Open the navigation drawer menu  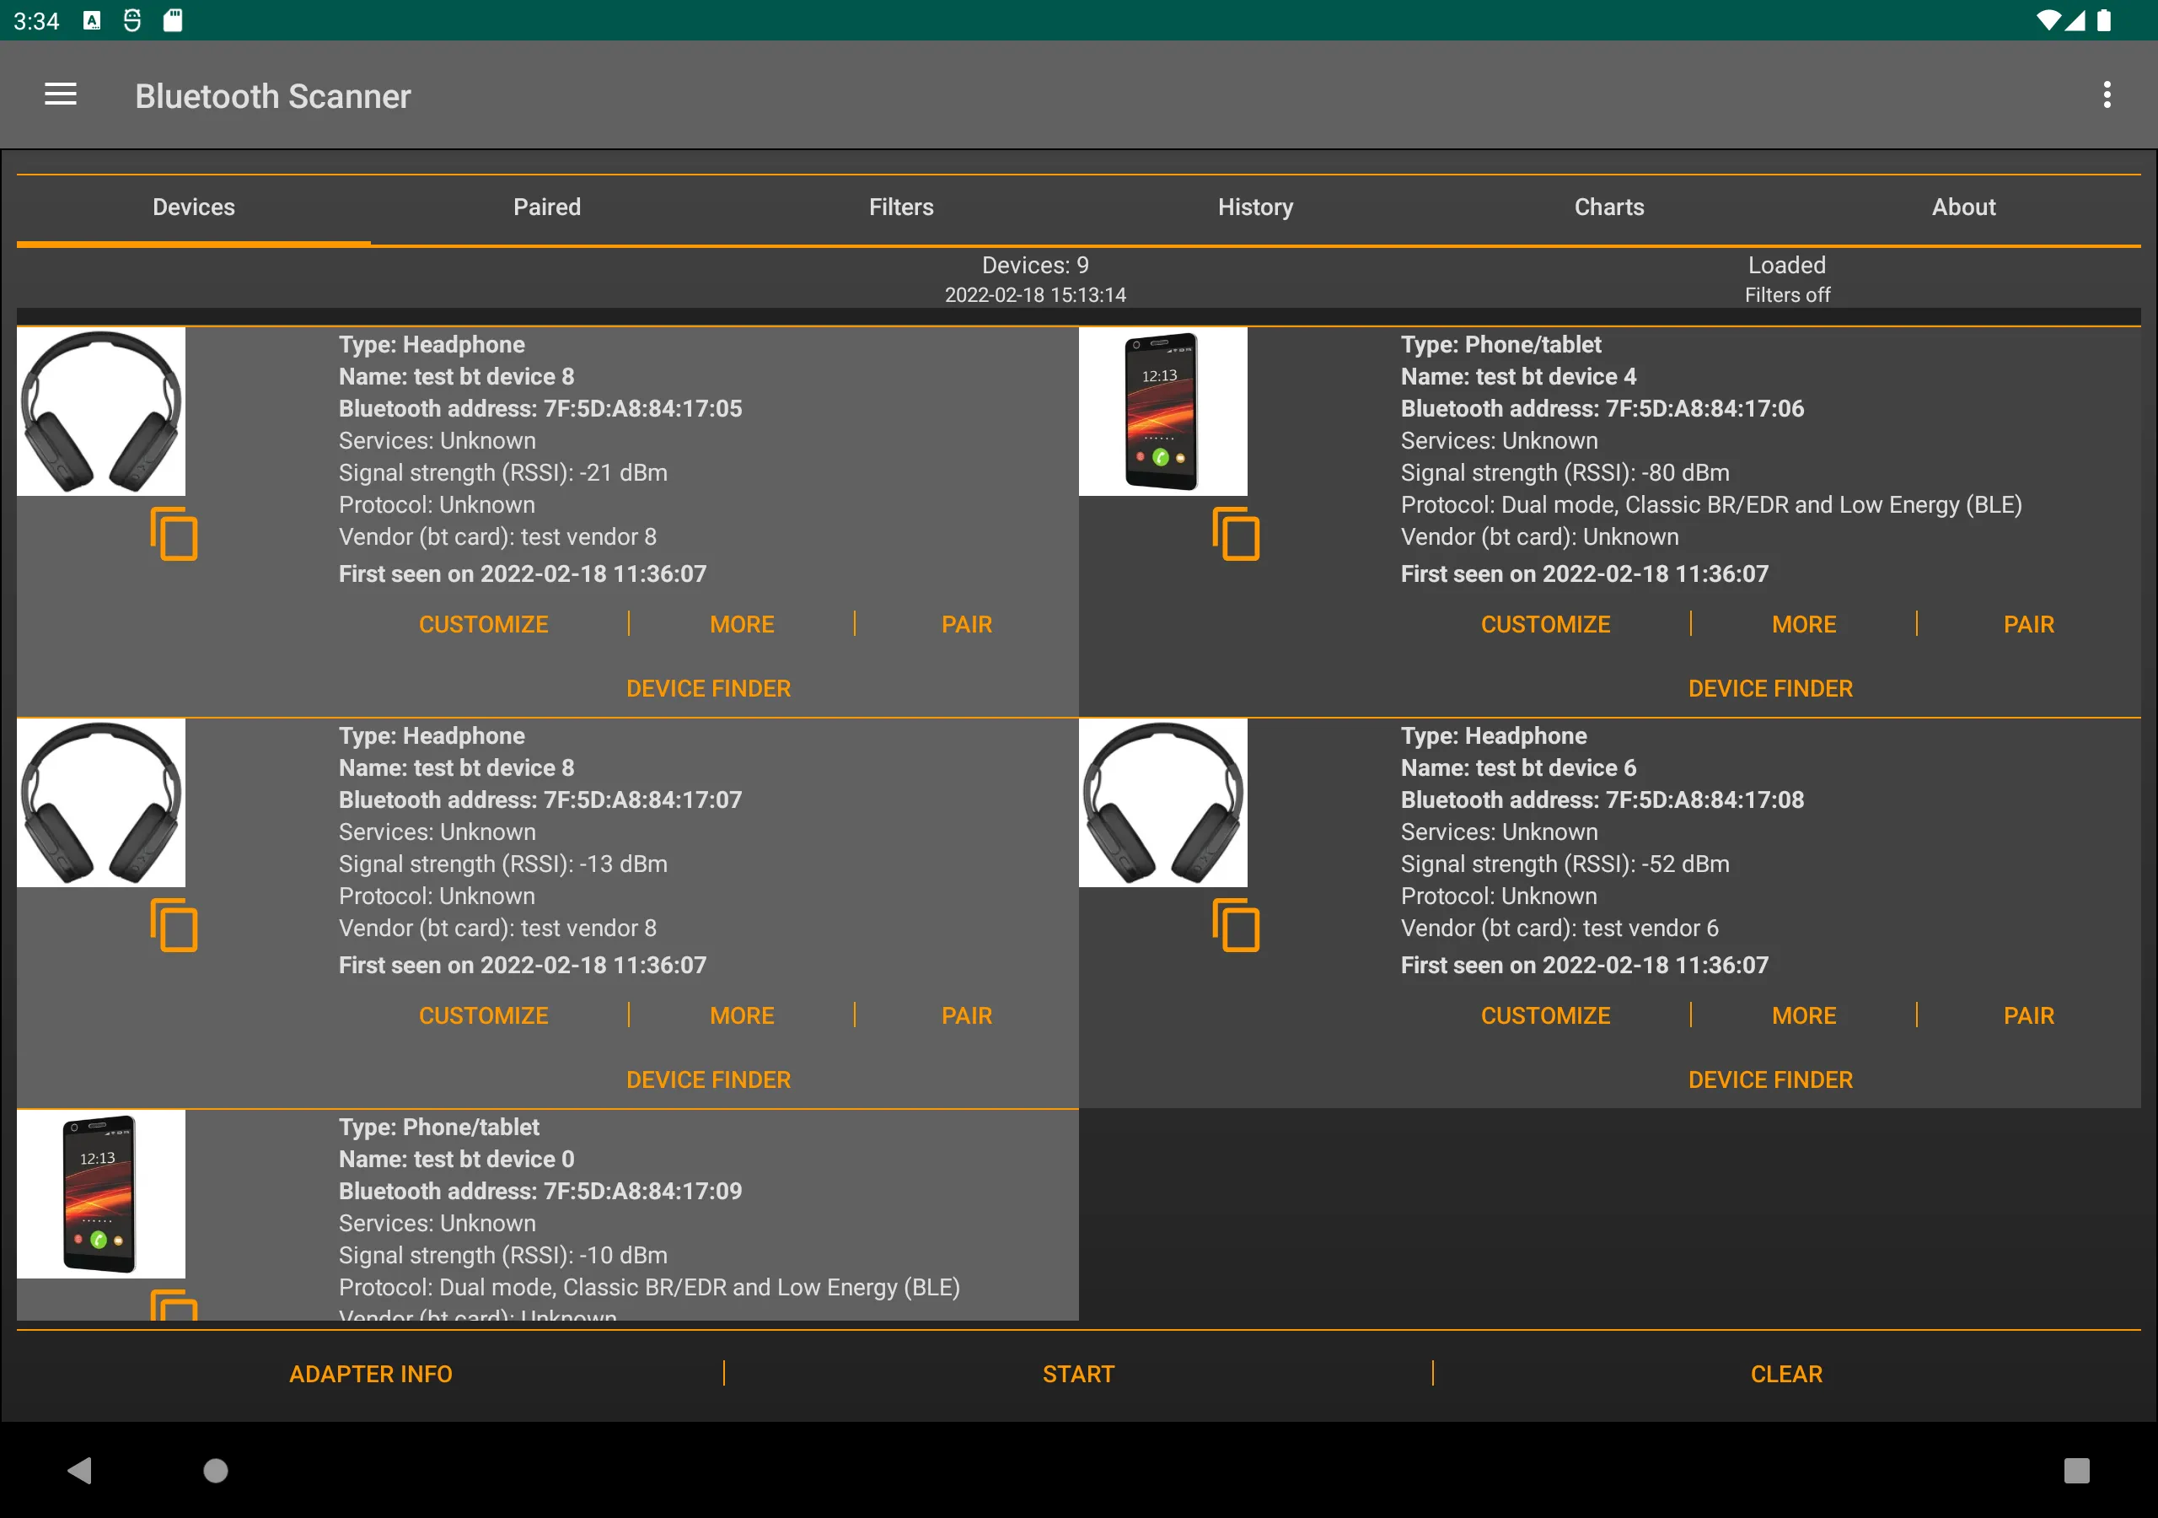coord(60,94)
